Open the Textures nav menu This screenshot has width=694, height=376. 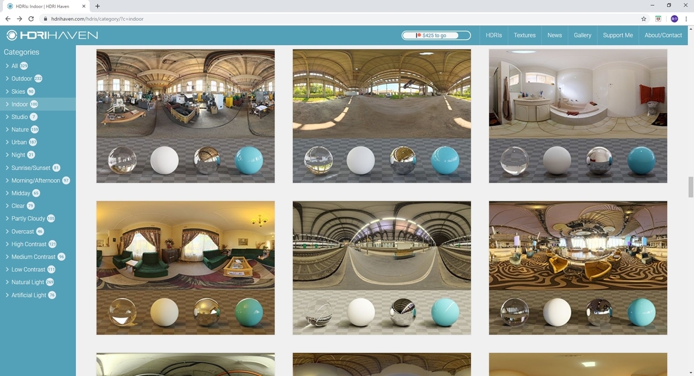pyautogui.click(x=525, y=35)
